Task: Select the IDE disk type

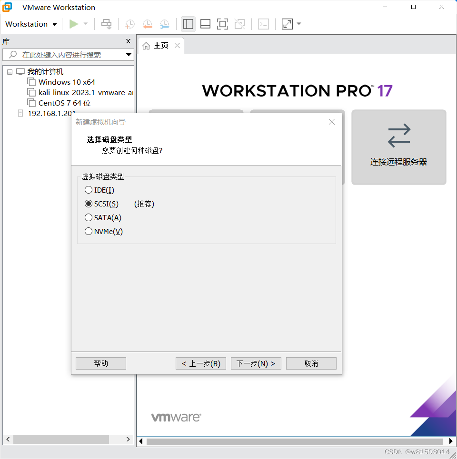Action: (x=89, y=190)
